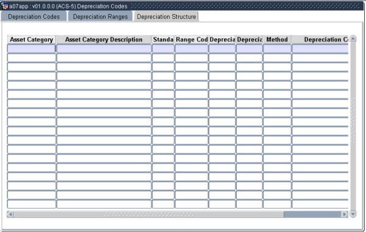Click the Standa column header
The width and height of the screenshot is (366, 232).
click(x=163, y=40)
